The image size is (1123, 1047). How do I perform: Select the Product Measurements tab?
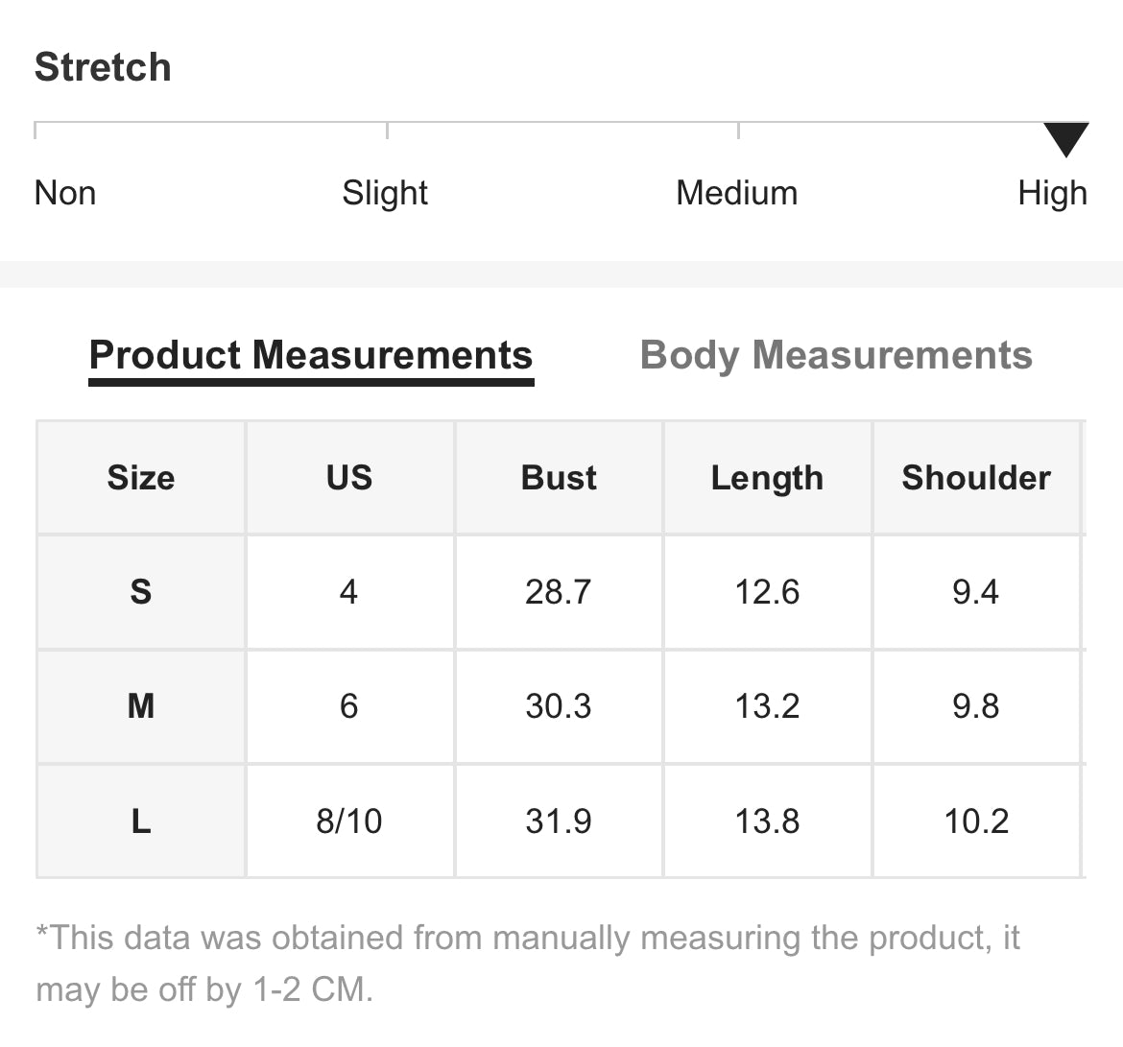pyautogui.click(x=311, y=355)
